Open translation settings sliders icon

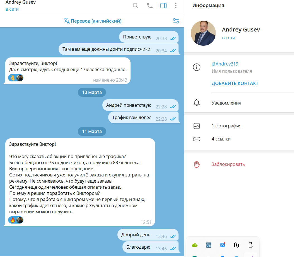tap(176, 21)
